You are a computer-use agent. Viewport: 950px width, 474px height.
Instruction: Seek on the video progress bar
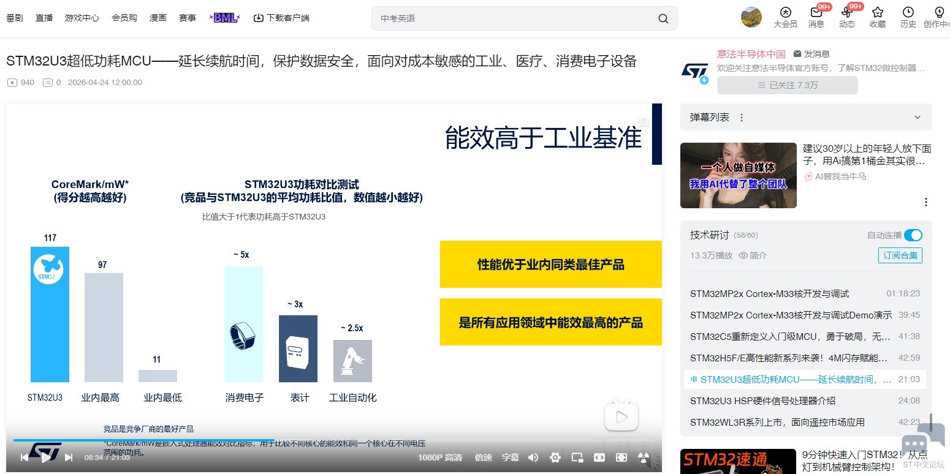[334, 440]
